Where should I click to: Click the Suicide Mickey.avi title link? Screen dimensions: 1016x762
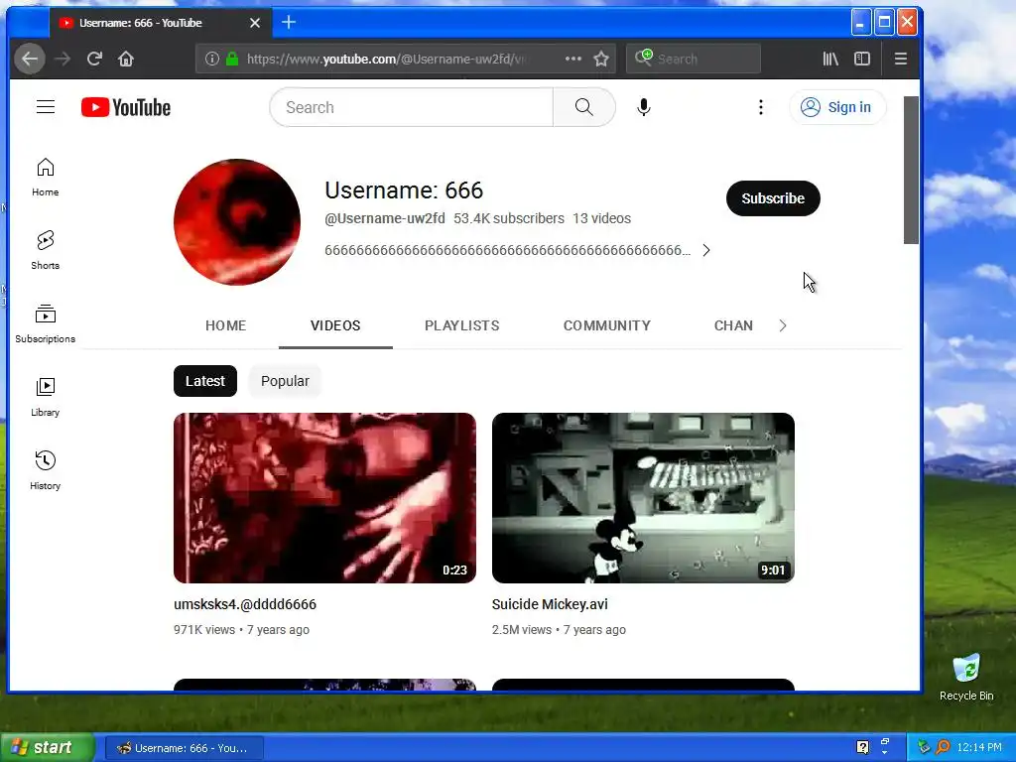pyautogui.click(x=550, y=604)
